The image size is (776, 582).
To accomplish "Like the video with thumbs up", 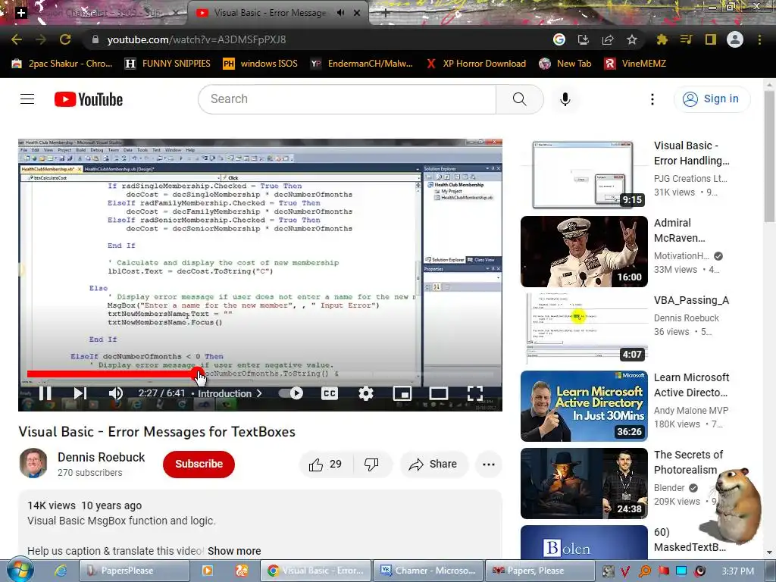I will click(x=326, y=465).
